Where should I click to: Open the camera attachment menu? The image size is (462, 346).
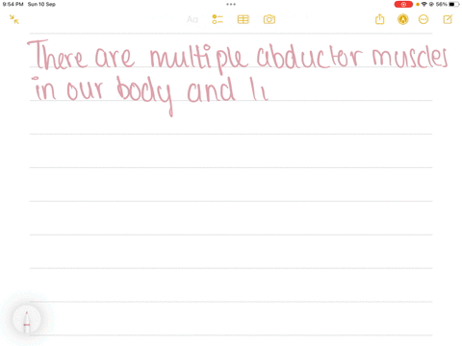pos(269,19)
